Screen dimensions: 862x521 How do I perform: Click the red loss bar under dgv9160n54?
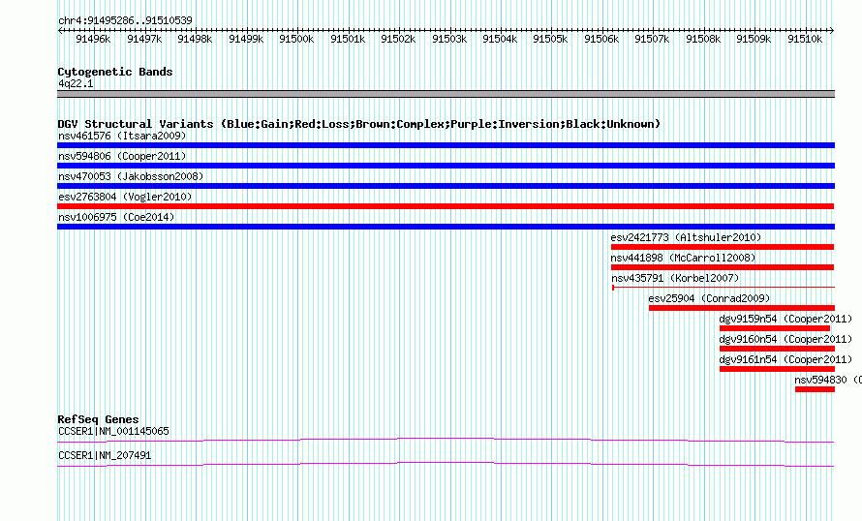778,349
